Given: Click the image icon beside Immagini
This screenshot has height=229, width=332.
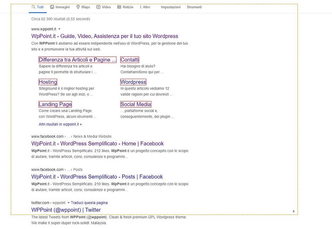Looking at the screenshot, I should (52, 7).
